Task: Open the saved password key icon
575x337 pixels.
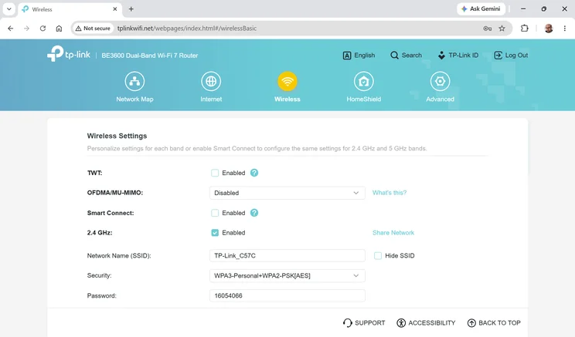Action: coord(488,29)
